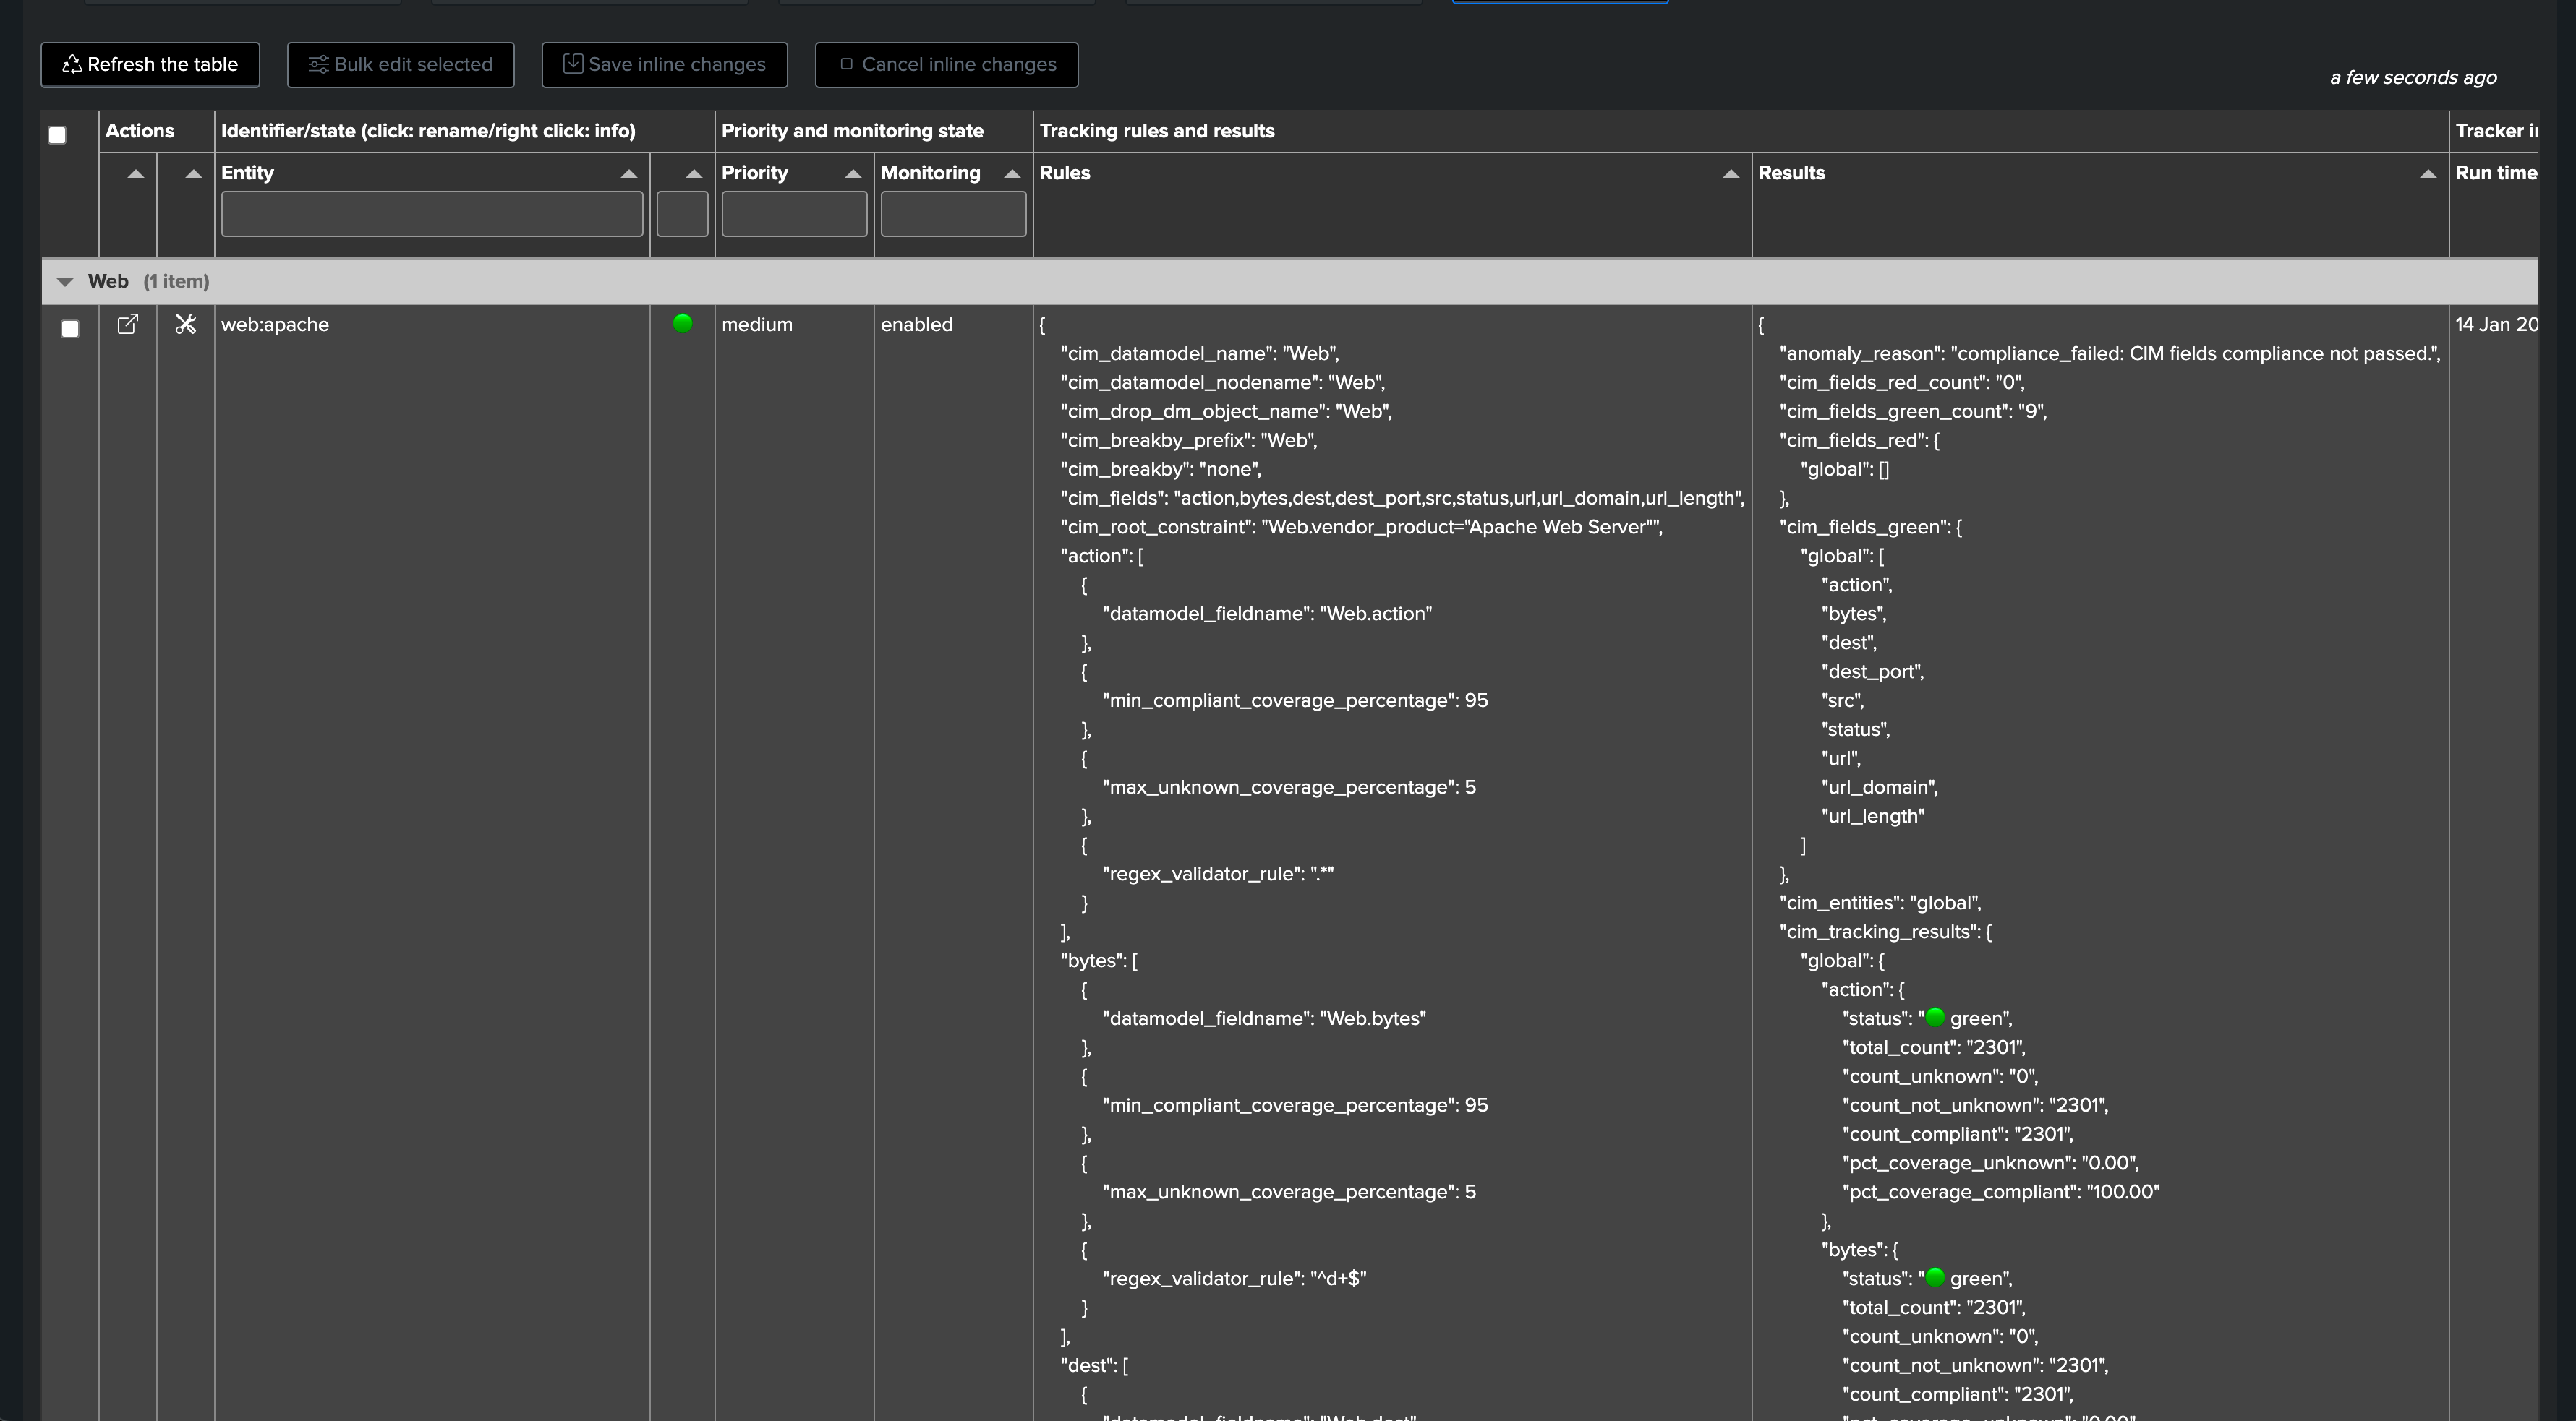Focus the Priority filter input field

tap(794, 214)
